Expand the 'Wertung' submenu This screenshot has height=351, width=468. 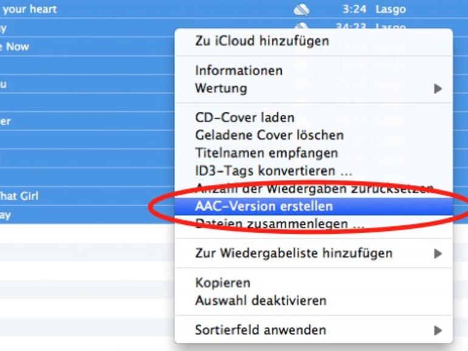coord(314,89)
